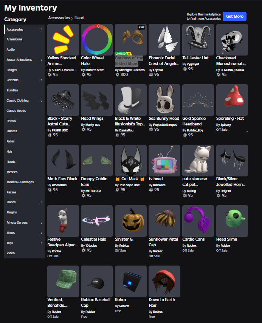
Task: Select the Heads category
Action: coord(24,162)
